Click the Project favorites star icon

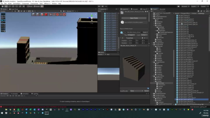click(204, 11)
